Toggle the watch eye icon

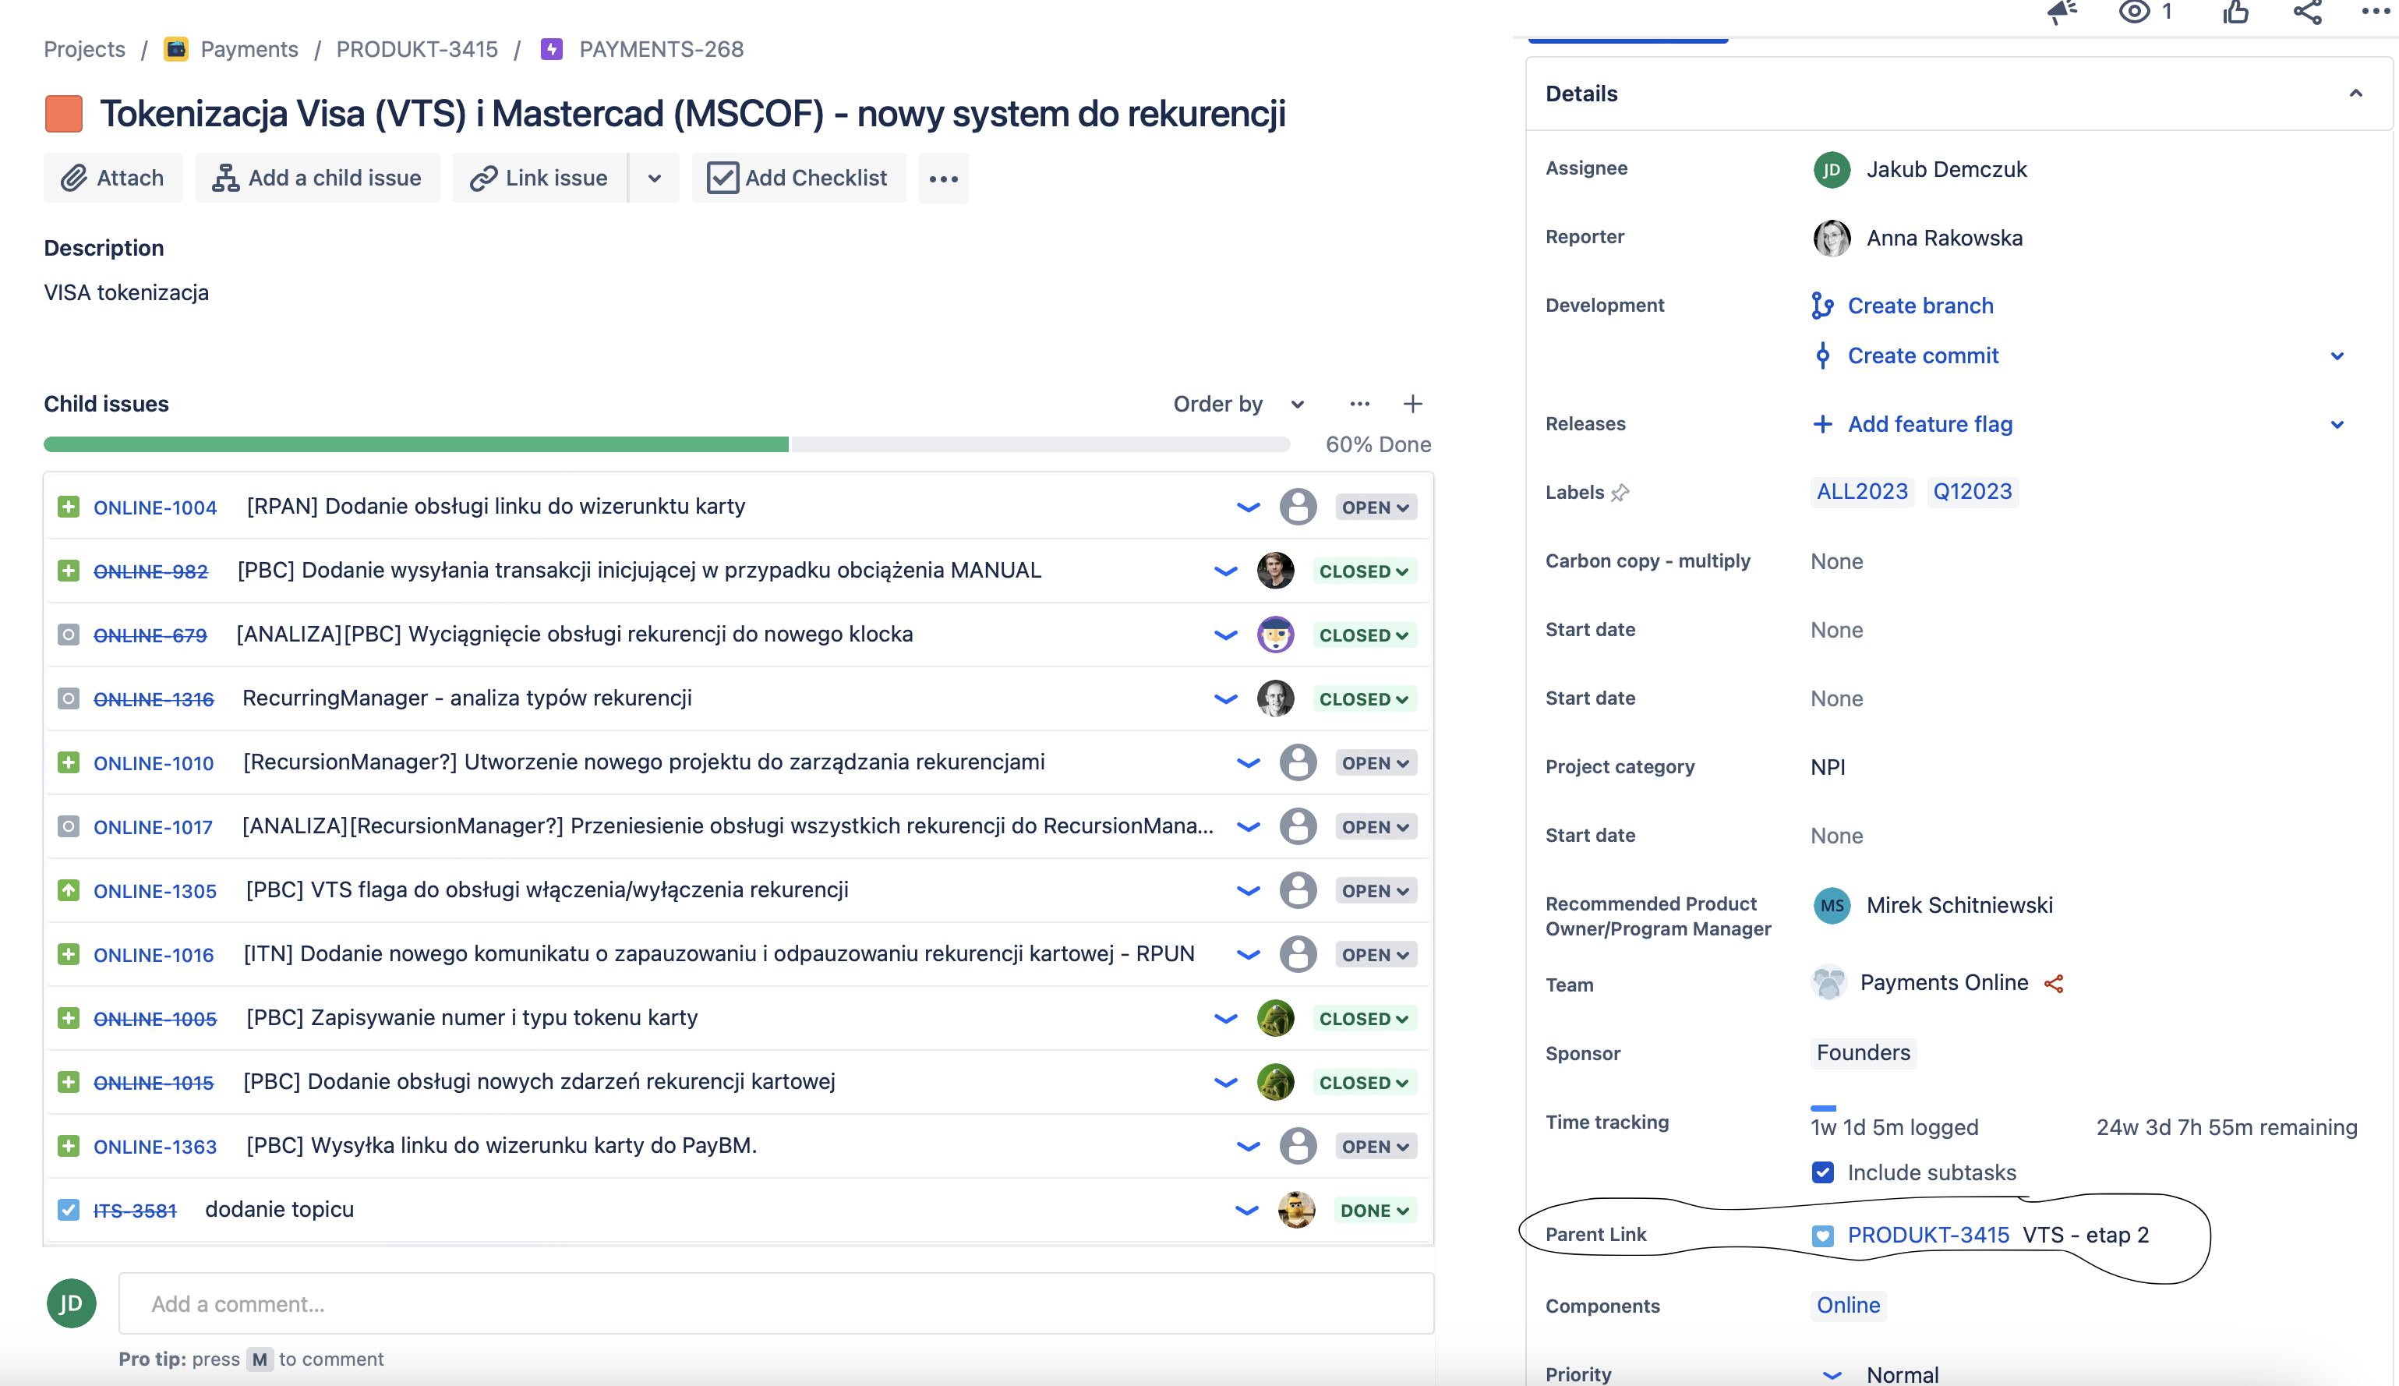2133,12
